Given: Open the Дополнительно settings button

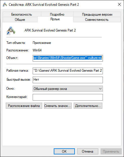Looking at the screenshot, I should 88,106.
